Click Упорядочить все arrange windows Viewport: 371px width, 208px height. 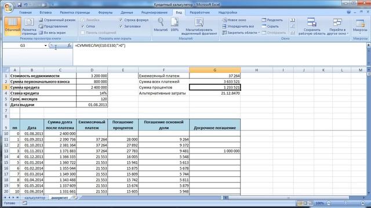pyautogui.click(x=238, y=27)
